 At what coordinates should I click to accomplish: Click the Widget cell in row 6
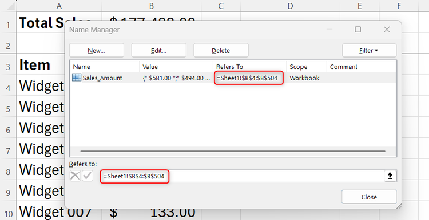point(41,128)
